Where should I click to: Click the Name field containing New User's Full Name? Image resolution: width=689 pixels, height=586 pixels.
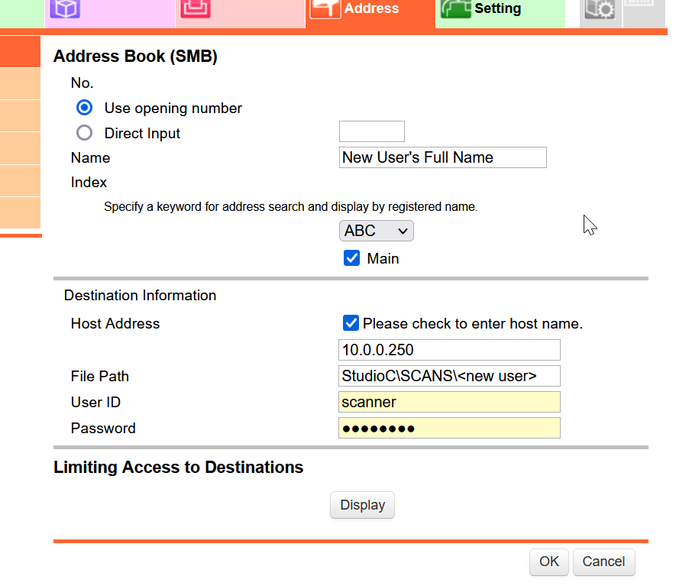442,157
